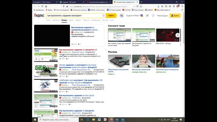Select the Картинки search category
217x122 pixels.
tap(56, 20)
